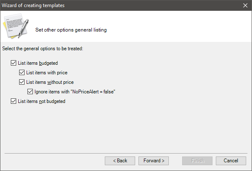Screen dimensions: 252x171
Task: Click the horizontal separator line above the buttons
Action: (x=126, y=153)
